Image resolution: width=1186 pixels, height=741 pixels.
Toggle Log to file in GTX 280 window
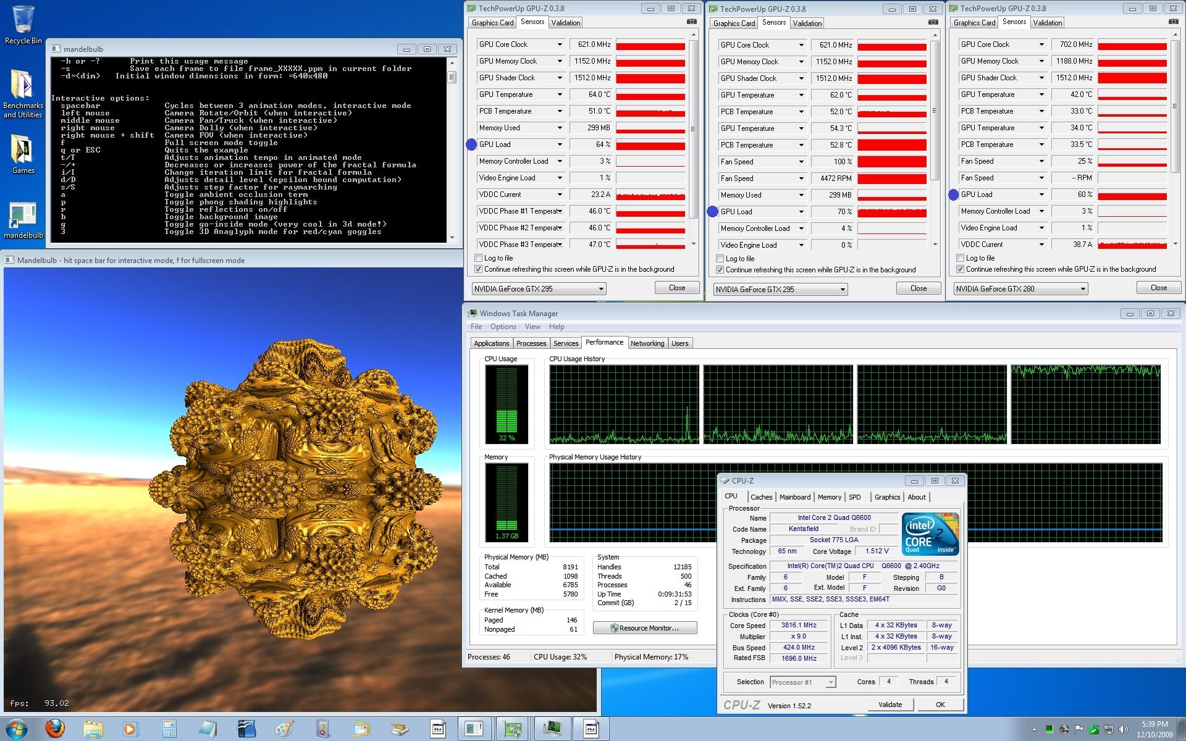pos(961,258)
